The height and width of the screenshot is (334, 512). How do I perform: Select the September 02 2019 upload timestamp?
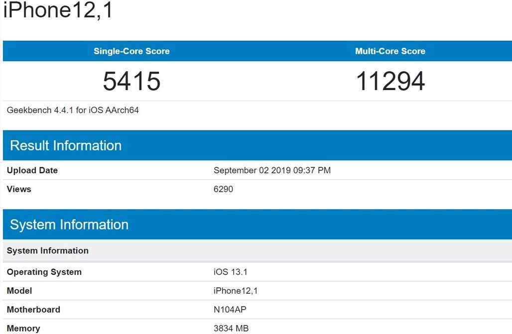(x=273, y=170)
